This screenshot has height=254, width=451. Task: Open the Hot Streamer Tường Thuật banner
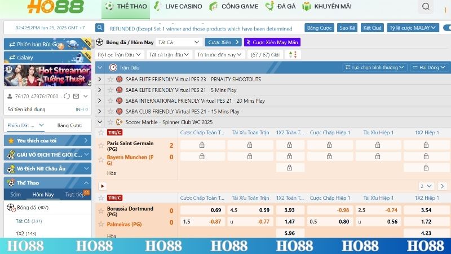pyautogui.click(x=47, y=76)
